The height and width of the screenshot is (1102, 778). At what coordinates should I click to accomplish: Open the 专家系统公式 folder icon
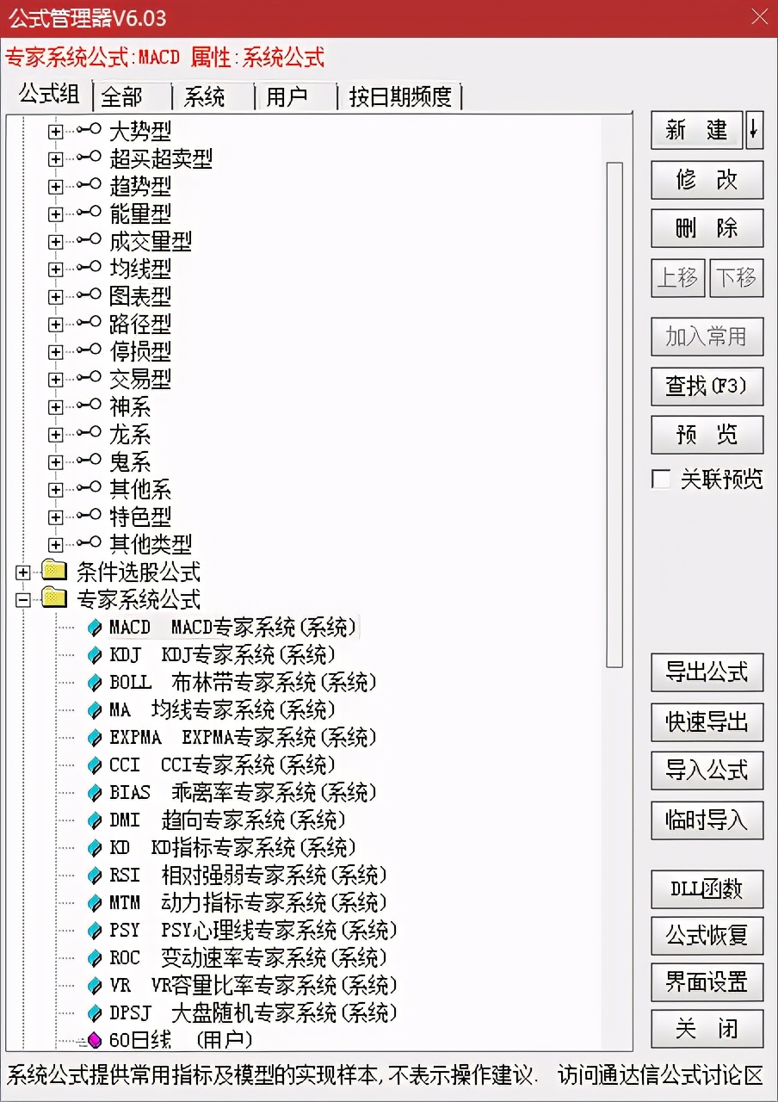pos(53,599)
